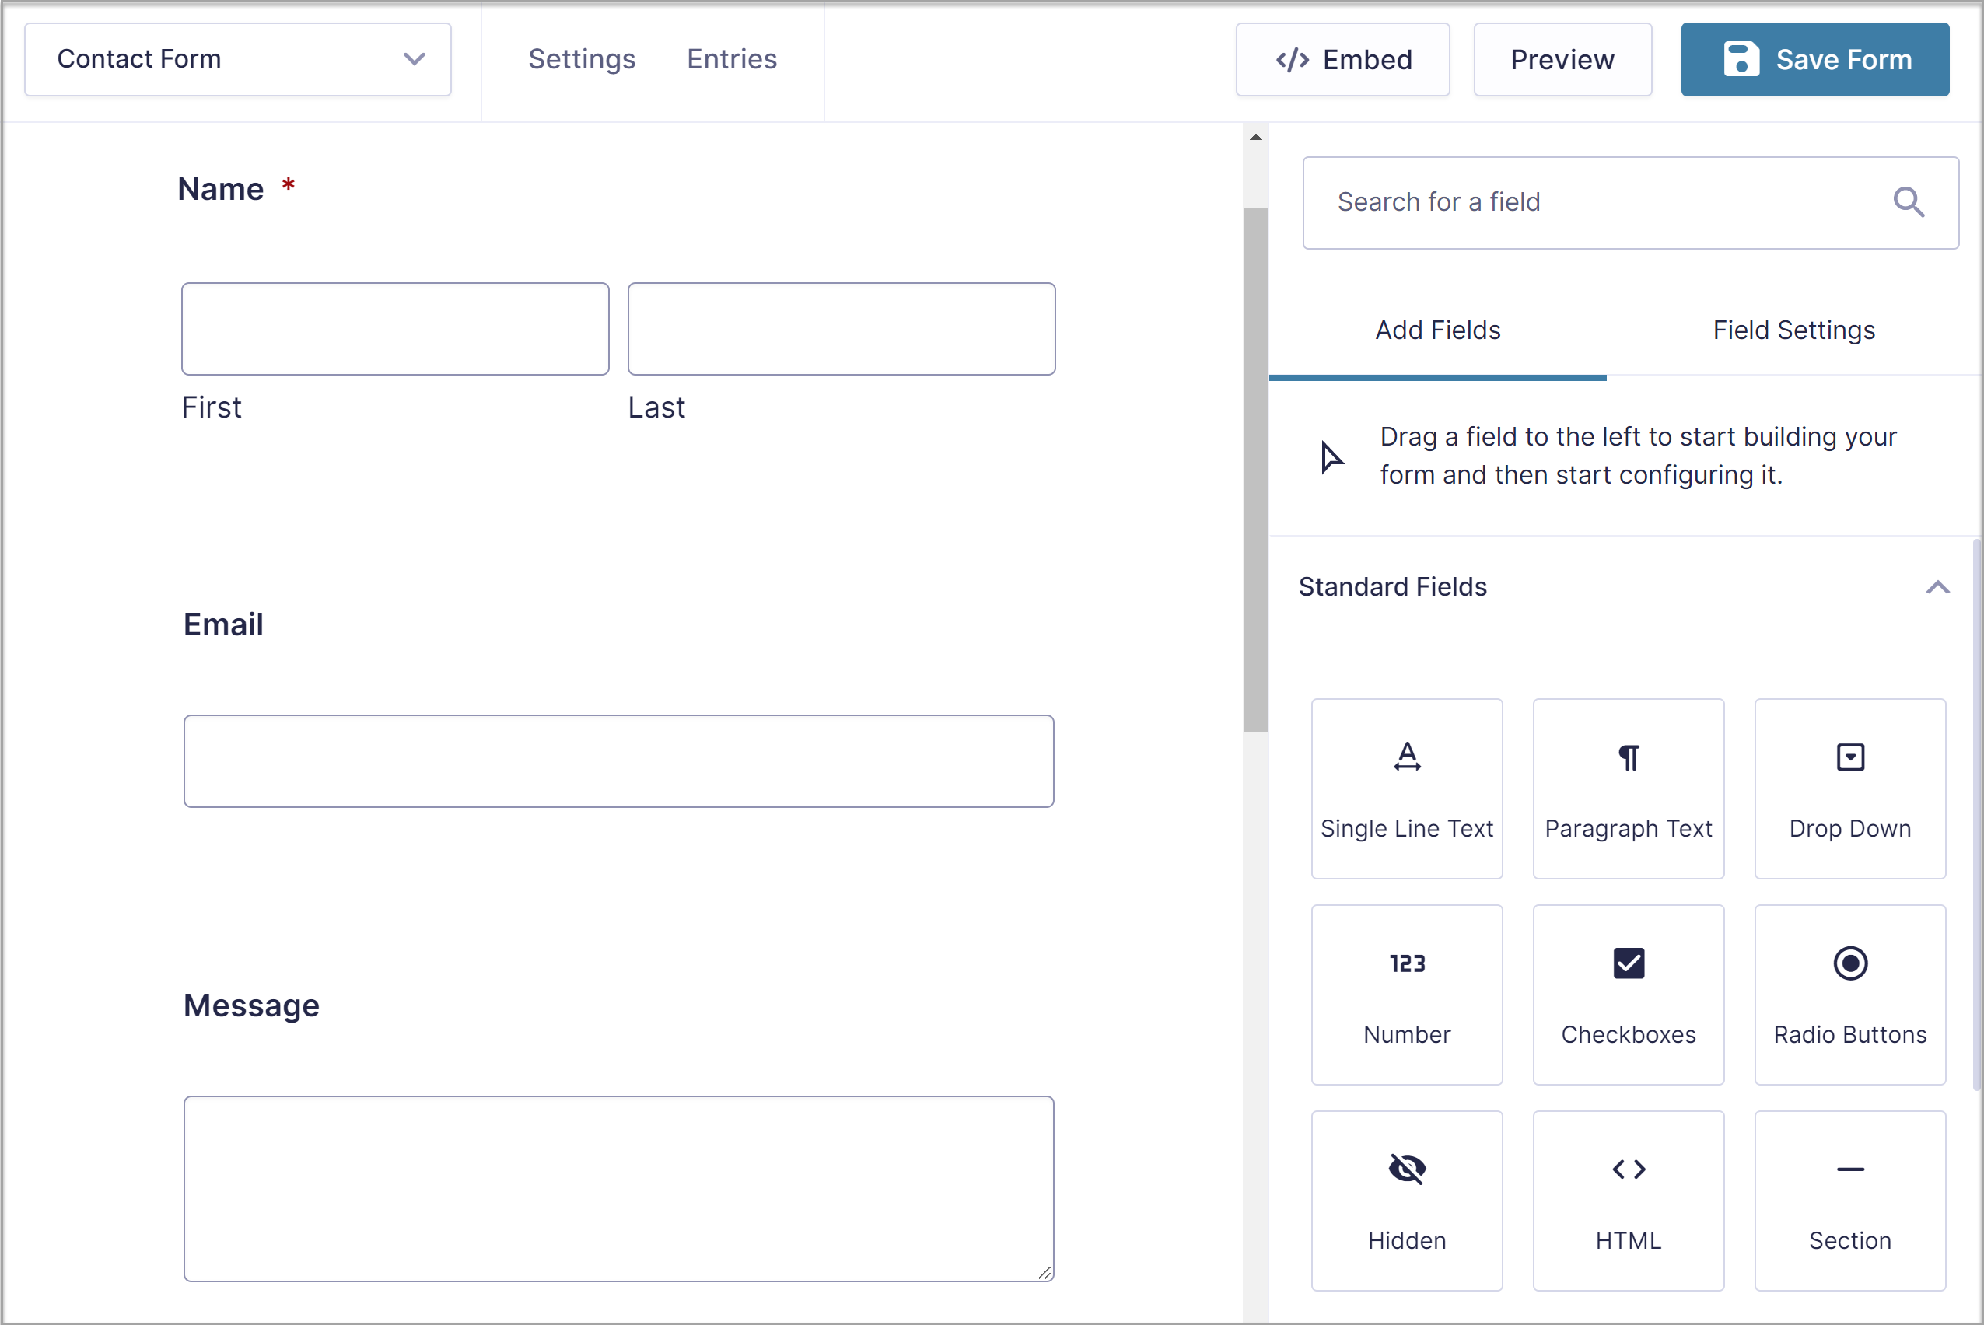
Task: Add a Paragraph Text field
Action: coord(1629,788)
